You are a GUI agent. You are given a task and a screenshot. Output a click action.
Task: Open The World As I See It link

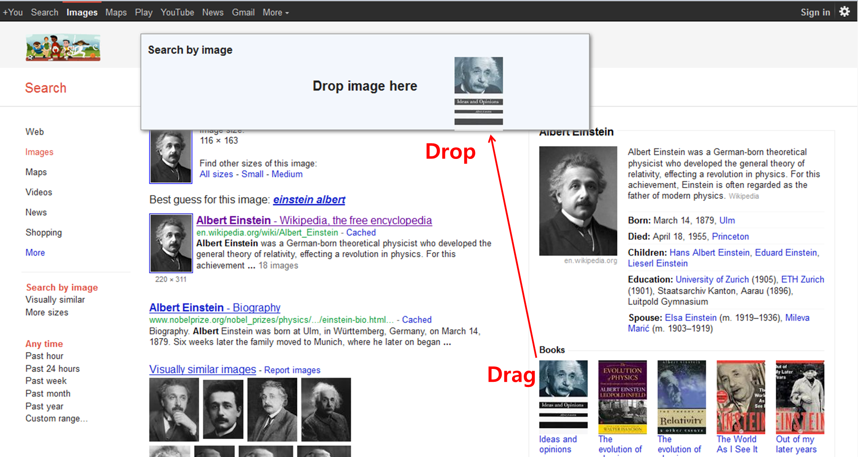pyautogui.click(x=737, y=445)
